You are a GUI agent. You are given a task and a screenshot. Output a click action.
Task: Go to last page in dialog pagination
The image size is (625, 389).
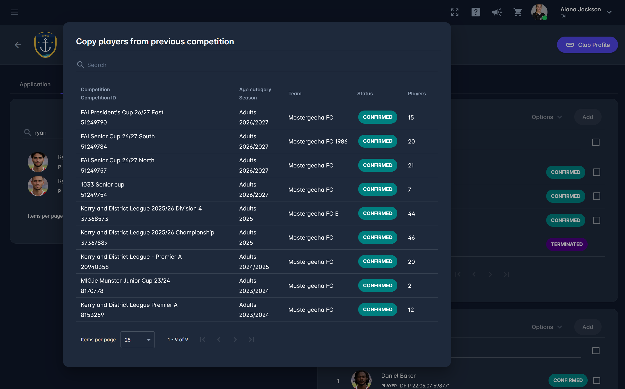pyautogui.click(x=251, y=340)
